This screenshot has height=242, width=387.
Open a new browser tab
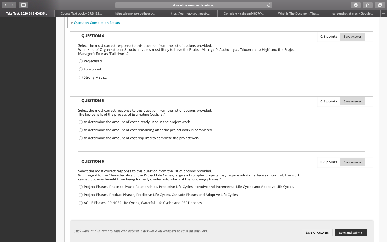384,13
